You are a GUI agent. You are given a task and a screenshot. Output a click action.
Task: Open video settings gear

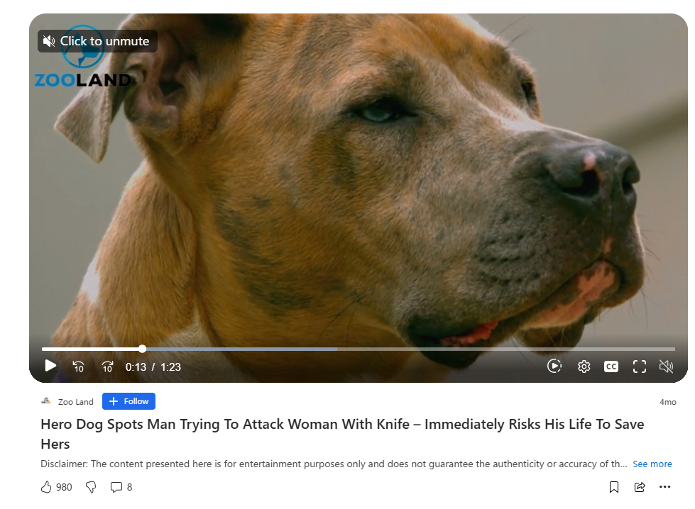[584, 367]
